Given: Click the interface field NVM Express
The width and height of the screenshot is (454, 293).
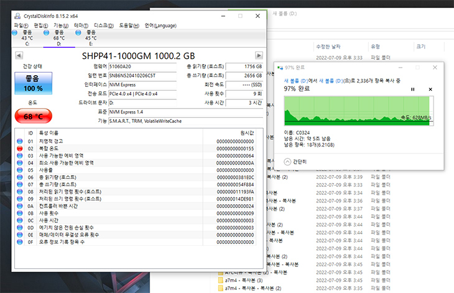Looking at the screenshot, I should coord(142,84).
